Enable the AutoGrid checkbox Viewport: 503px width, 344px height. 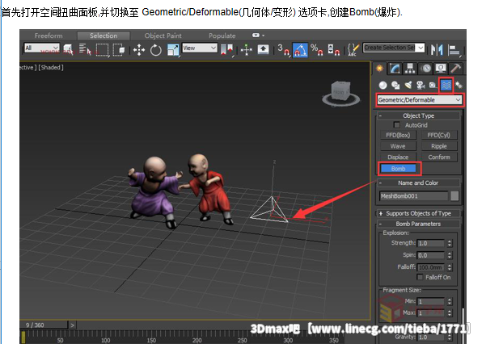click(x=397, y=124)
